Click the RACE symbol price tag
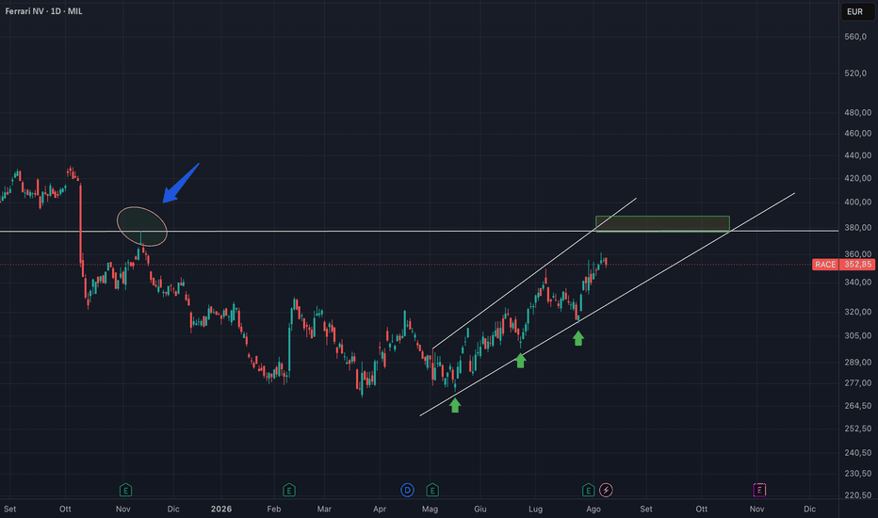The image size is (878, 518). pyautogui.click(x=825, y=265)
